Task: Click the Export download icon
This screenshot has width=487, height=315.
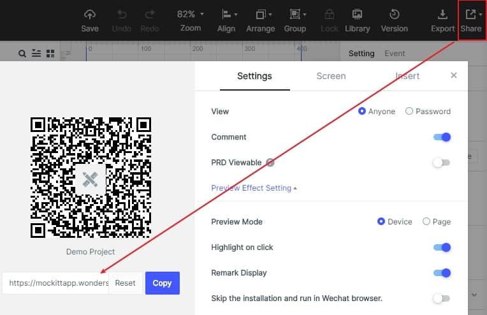Action: pos(442,14)
